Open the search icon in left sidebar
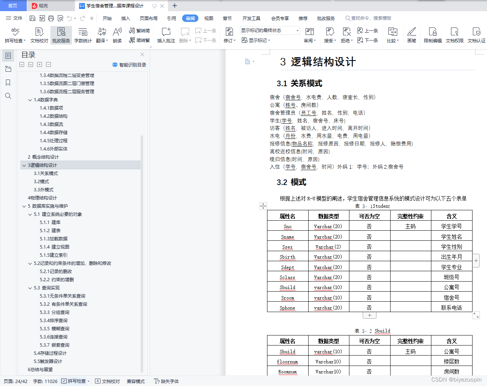This screenshot has width=487, height=386. pos(8,96)
